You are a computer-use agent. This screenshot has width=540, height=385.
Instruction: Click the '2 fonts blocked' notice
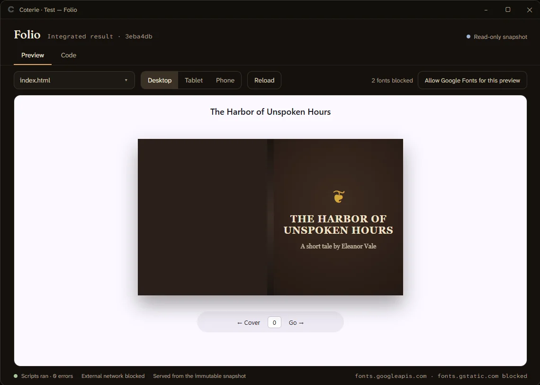pos(392,80)
